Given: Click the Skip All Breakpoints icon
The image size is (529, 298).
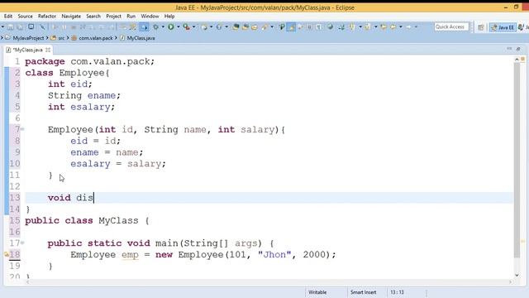Looking at the screenshot, I should point(42,27).
